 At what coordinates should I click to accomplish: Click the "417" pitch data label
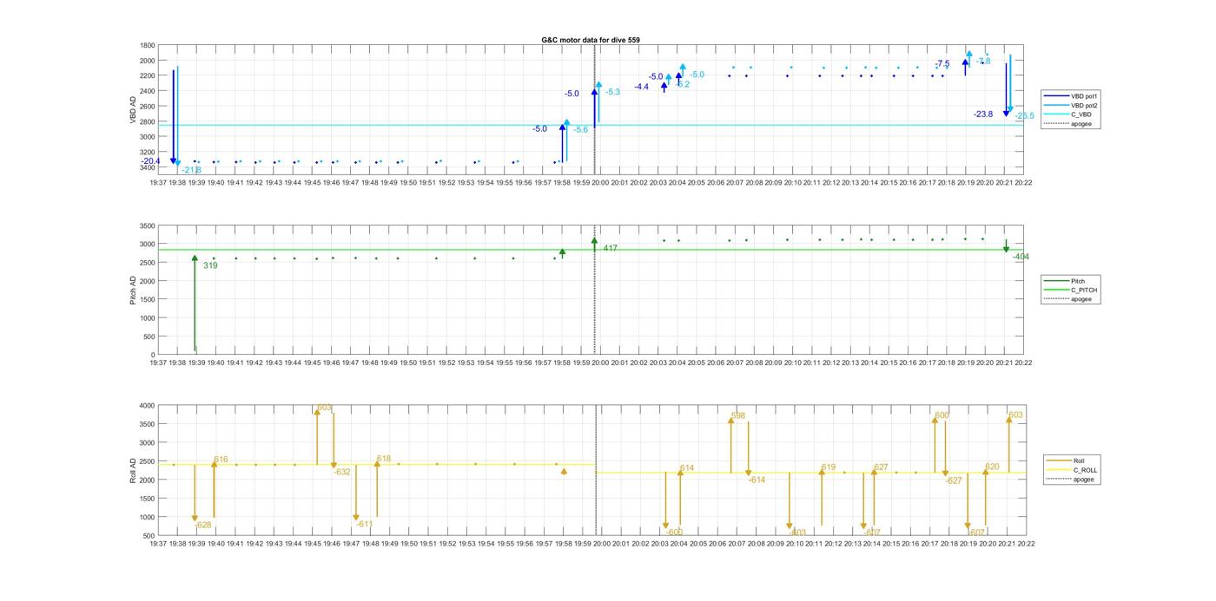click(x=610, y=249)
